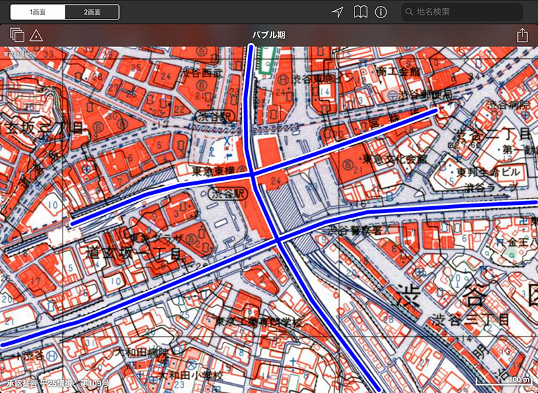Viewport: 538px width, 393px height.
Task: Tap the 100 m scale bar
Action: coord(504,381)
